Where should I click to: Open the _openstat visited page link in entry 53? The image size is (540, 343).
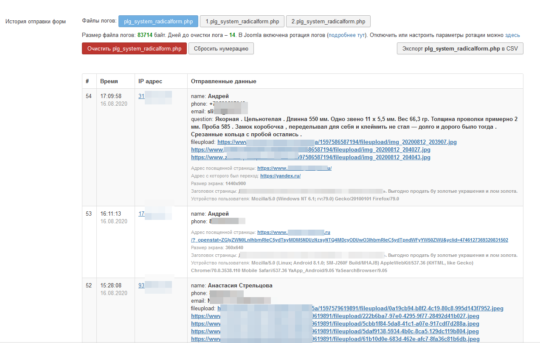[349, 240]
